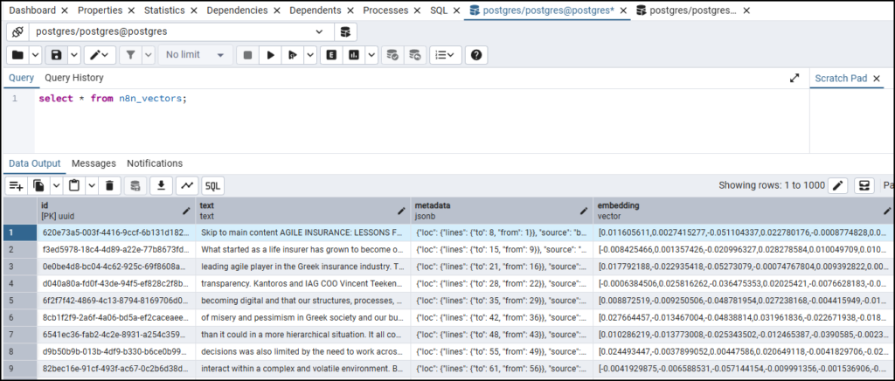Click the text column edit pencil
The width and height of the screenshot is (895, 381).
pos(401,211)
